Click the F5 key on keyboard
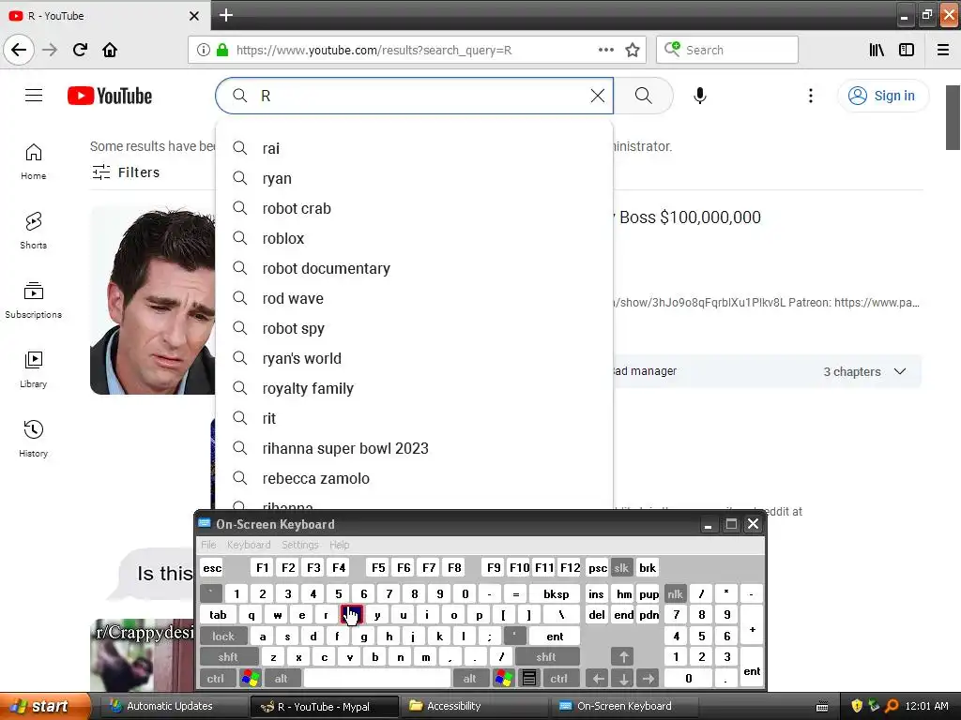The height and width of the screenshot is (720, 961). pyautogui.click(x=378, y=567)
